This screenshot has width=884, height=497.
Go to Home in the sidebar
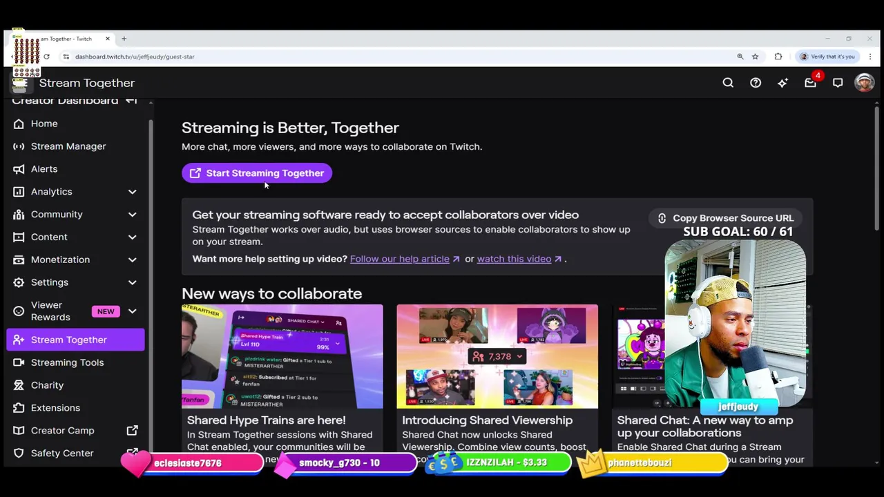[x=76, y=124]
